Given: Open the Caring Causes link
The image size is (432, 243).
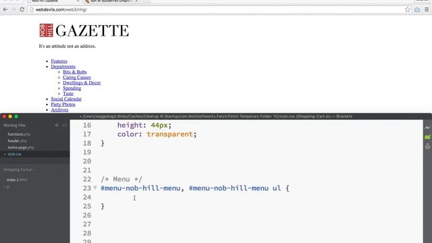Looking at the screenshot, I should 77,78.
